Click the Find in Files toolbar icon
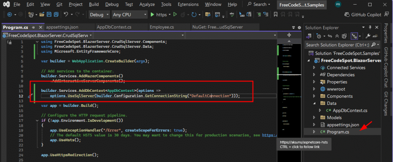393x162 pixels. (208, 15)
